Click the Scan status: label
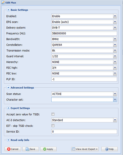This screenshot has height=155, width=123. point(14,94)
